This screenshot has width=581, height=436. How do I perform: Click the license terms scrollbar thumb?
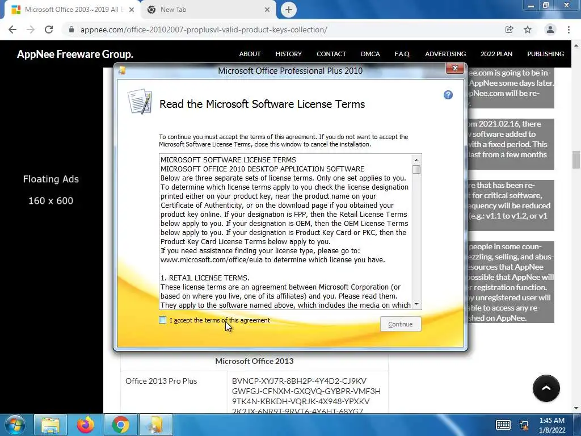(x=416, y=169)
